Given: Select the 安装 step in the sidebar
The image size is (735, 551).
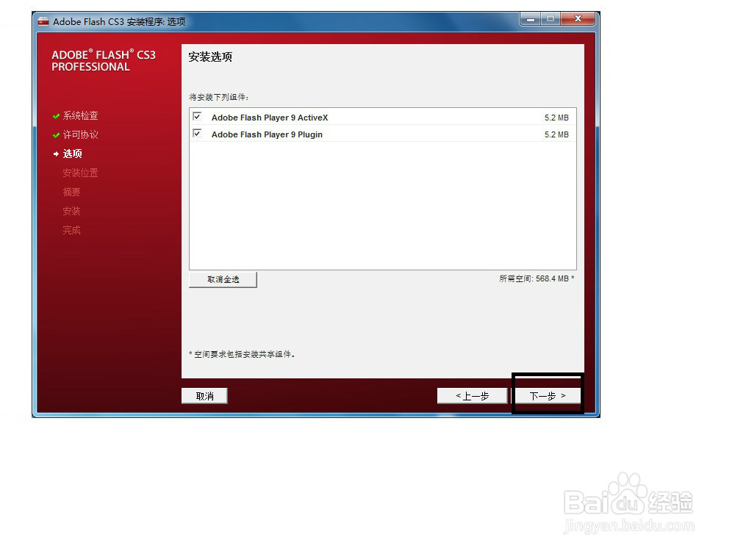Looking at the screenshot, I should point(72,212).
